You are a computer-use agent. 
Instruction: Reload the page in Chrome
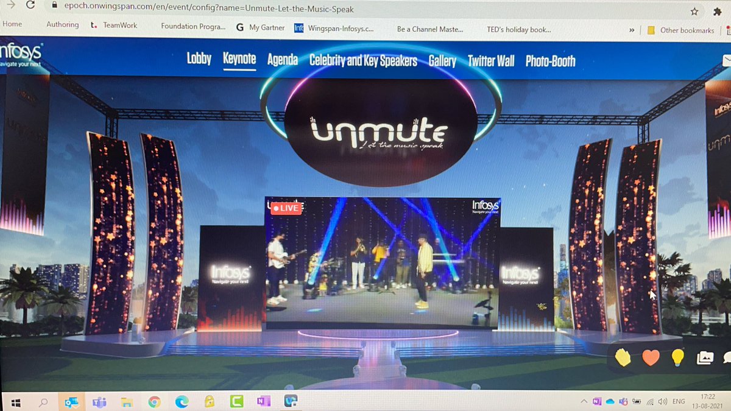click(30, 5)
